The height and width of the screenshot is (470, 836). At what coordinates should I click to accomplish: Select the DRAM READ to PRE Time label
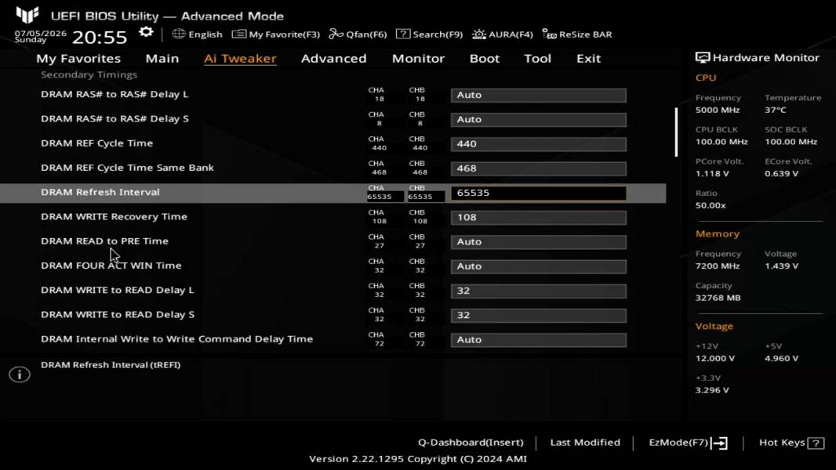[x=104, y=241]
